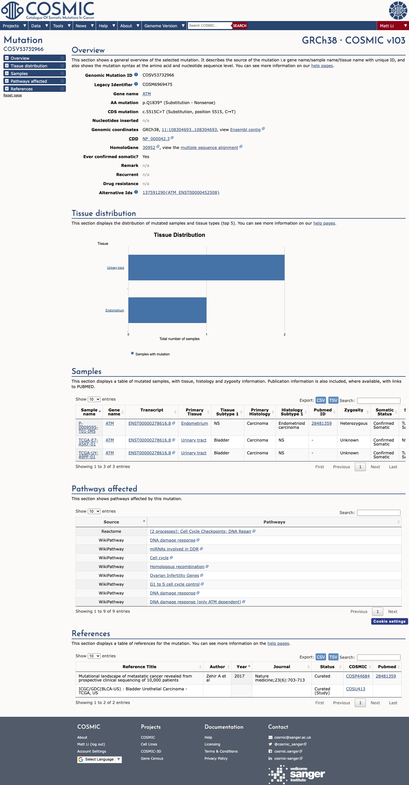Focus References table search field
409x785 pixels.
tap(379, 657)
